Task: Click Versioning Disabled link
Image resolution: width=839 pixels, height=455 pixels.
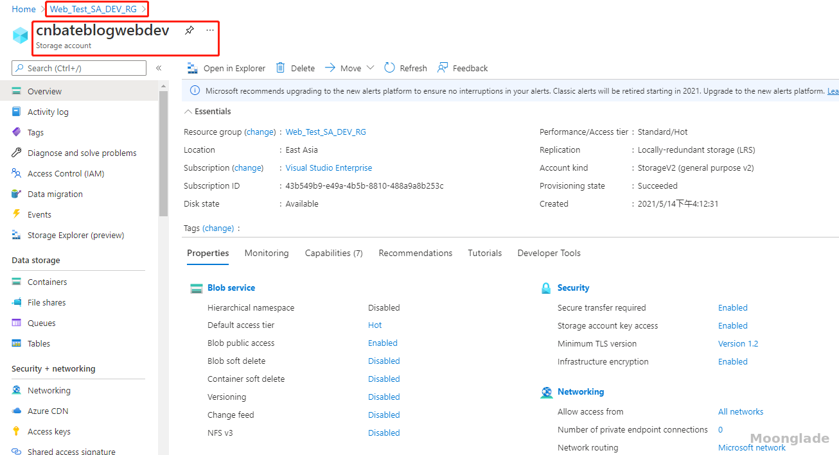Action: pyautogui.click(x=384, y=397)
